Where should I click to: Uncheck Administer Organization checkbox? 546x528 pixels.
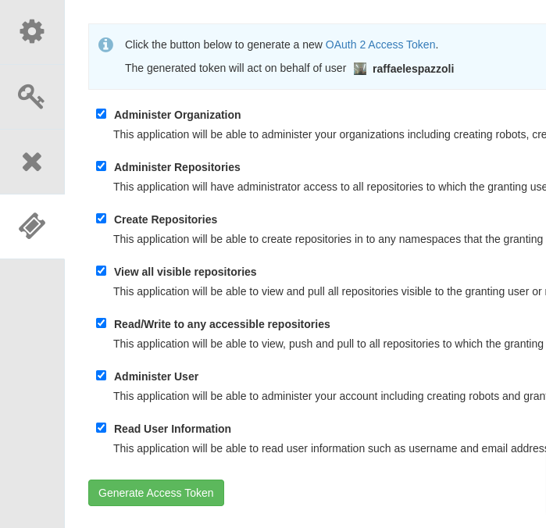[101, 113]
